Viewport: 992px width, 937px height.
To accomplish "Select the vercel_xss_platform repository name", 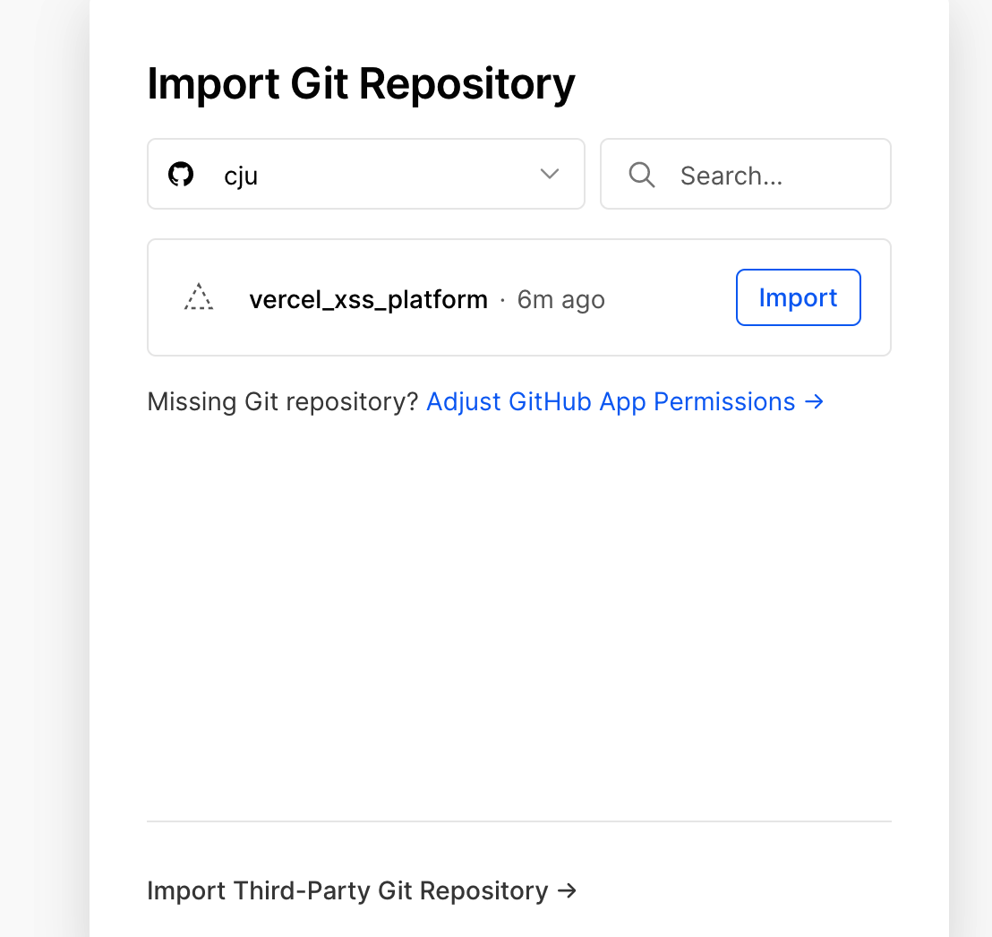I will (x=368, y=299).
